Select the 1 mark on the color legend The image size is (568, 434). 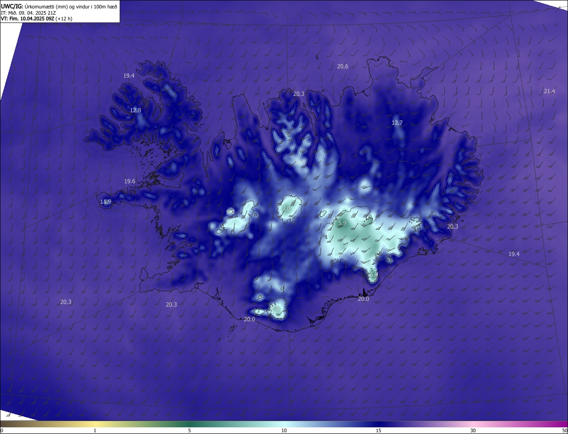95,430
